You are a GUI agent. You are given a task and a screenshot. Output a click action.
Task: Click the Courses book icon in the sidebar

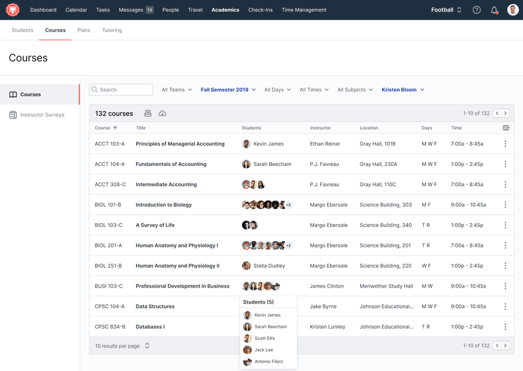click(13, 94)
